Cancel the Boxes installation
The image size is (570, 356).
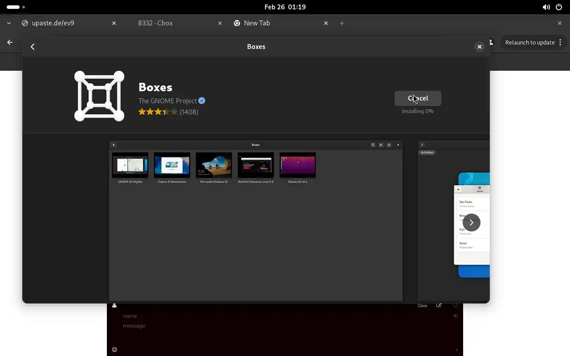click(x=418, y=98)
